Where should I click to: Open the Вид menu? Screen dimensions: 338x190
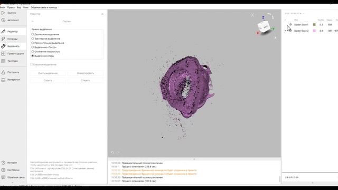[19, 7]
